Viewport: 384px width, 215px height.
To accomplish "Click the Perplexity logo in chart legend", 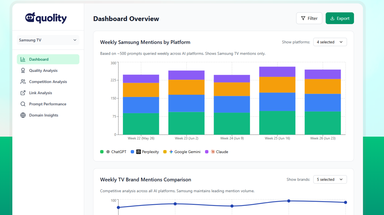I will [x=139, y=152].
